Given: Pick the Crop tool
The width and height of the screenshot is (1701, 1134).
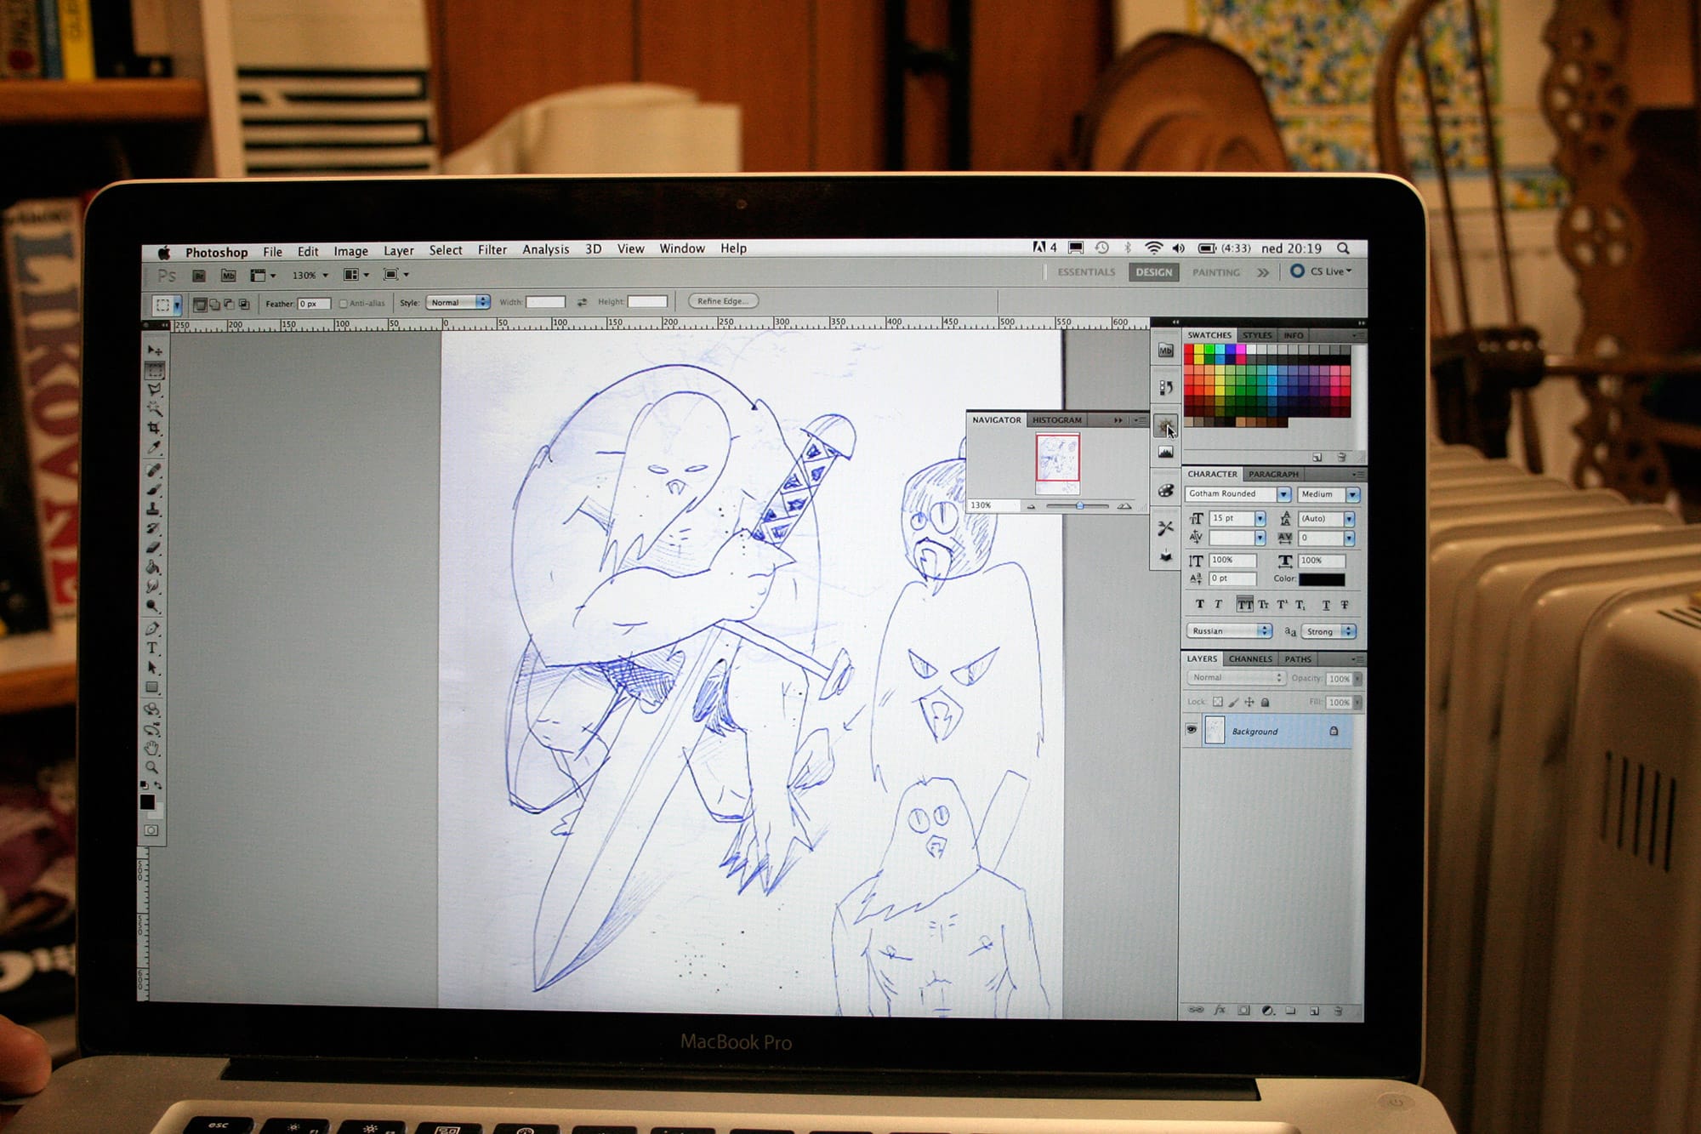Looking at the screenshot, I should click(x=154, y=428).
